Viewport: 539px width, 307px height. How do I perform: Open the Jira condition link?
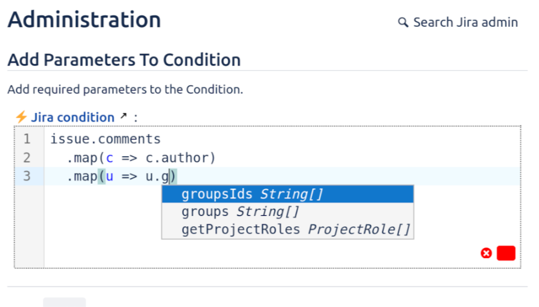tap(72, 117)
